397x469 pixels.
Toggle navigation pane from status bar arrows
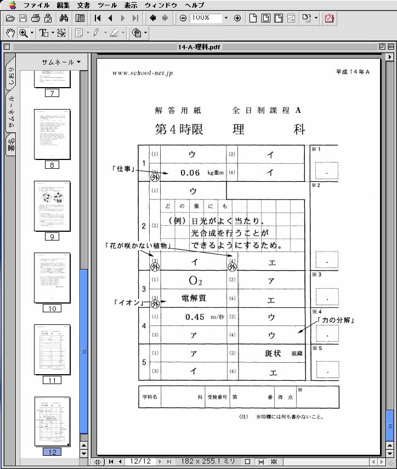[98, 462]
